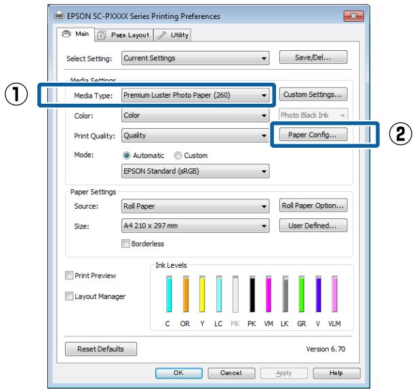The width and height of the screenshot is (413, 392).
Task: Click the Version 6.70 text
Action: [326, 349]
